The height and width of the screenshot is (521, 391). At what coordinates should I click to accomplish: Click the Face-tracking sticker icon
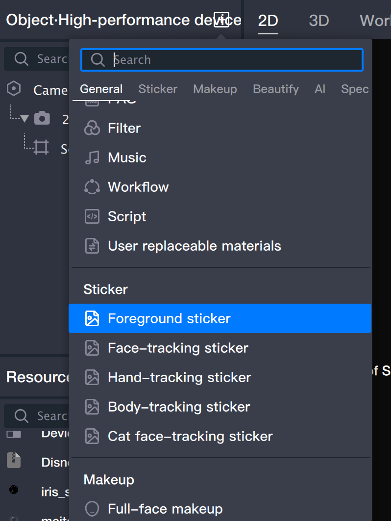(x=92, y=348)
